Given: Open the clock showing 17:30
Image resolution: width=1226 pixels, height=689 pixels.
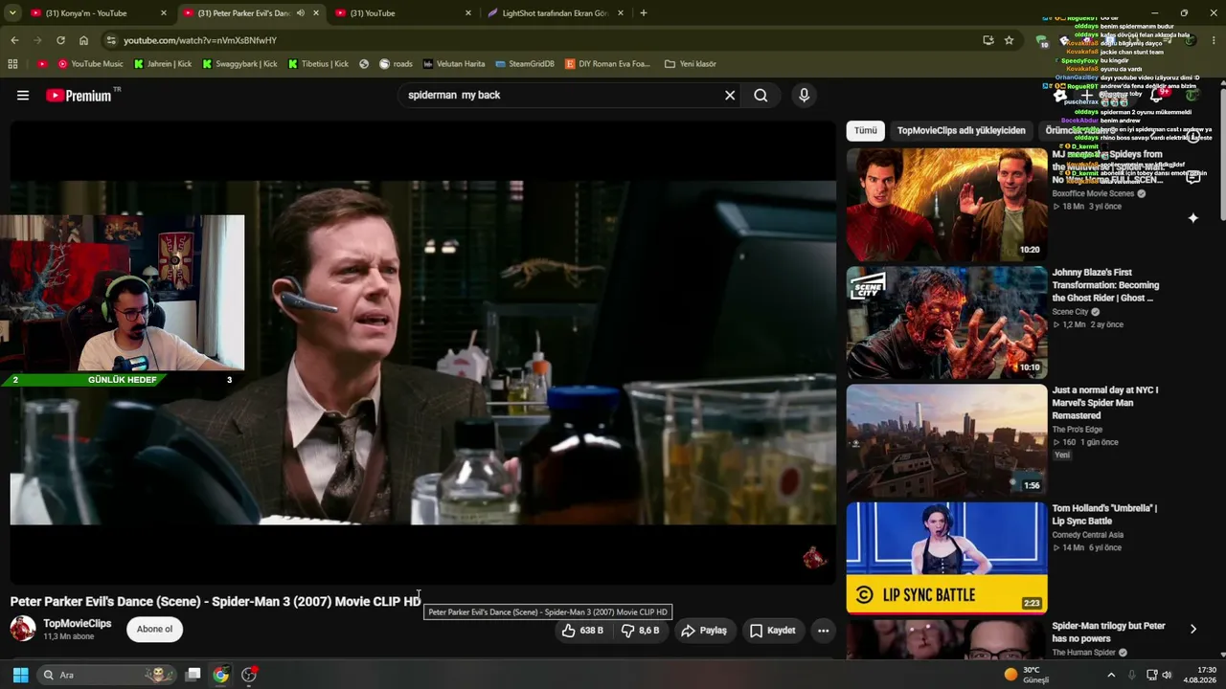Looking at the screenshot, I should (x=1199, y=675).
